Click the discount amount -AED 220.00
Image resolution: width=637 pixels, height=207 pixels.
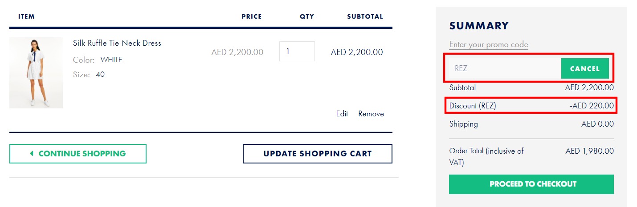point(592,106)
